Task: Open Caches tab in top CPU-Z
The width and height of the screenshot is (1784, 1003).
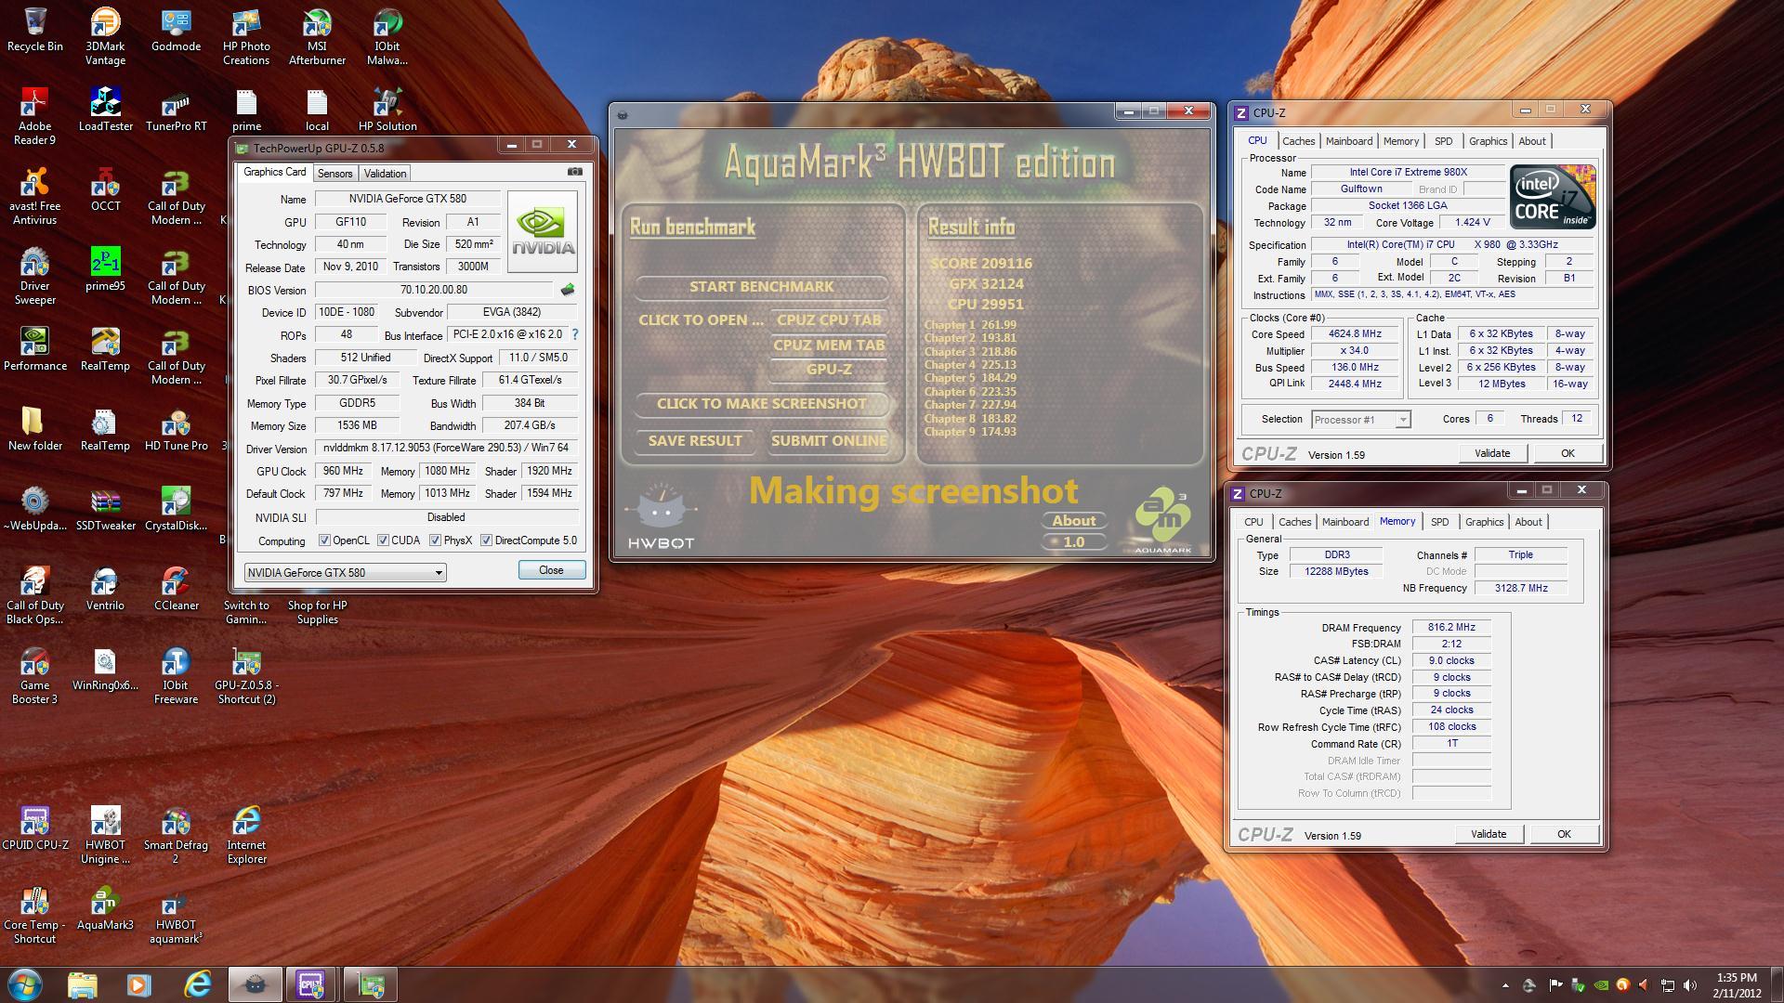Action: point(1298,141)
